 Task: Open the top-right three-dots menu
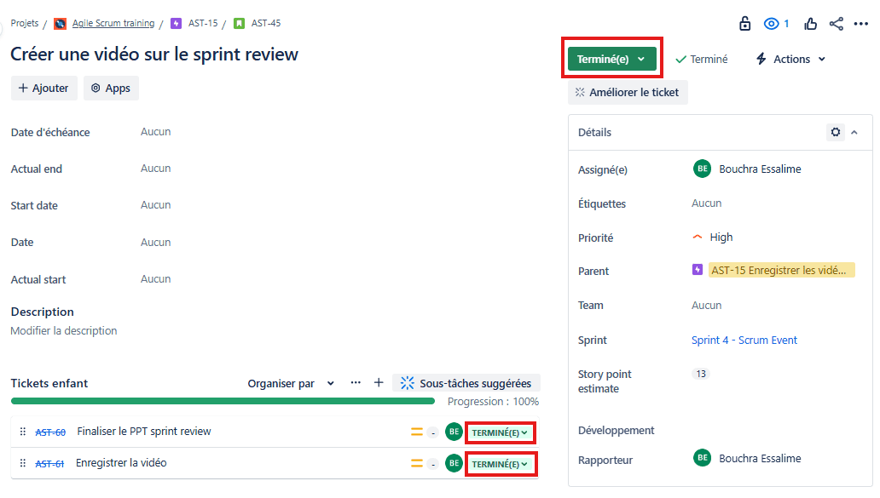coord(861,24)
